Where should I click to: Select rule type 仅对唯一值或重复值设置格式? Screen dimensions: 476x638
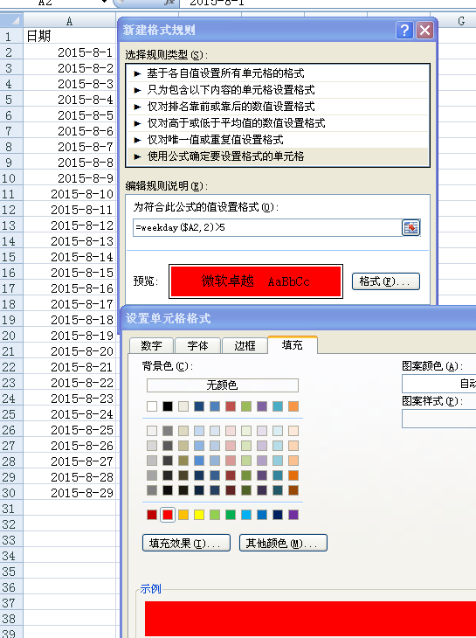pyautogui.click(x=277, y=140)
